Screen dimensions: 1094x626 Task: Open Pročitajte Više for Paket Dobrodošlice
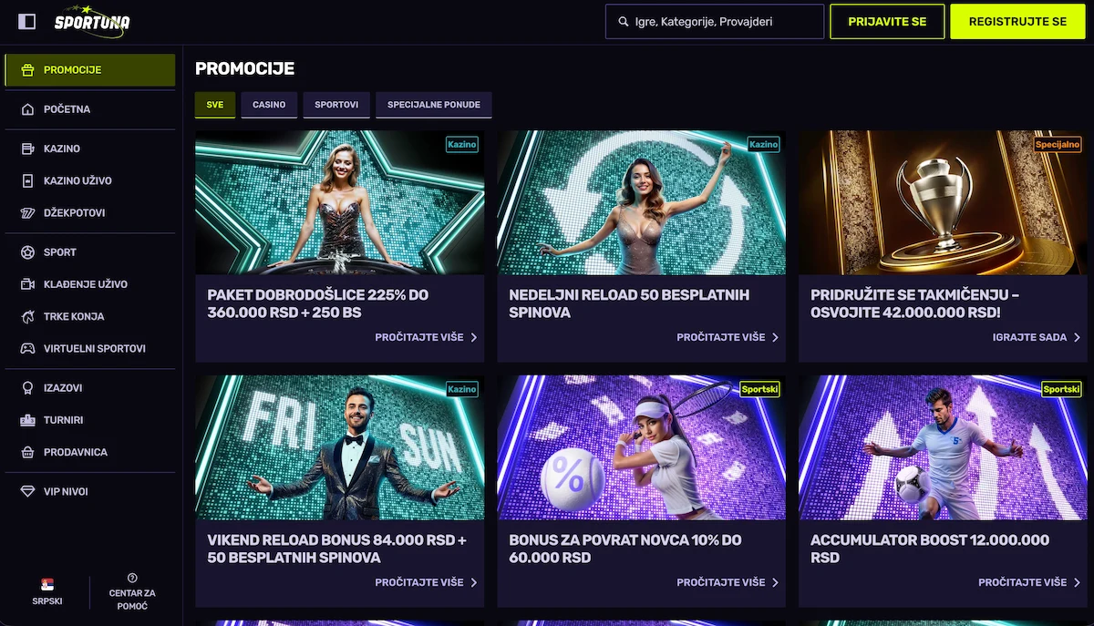(427, 337)
